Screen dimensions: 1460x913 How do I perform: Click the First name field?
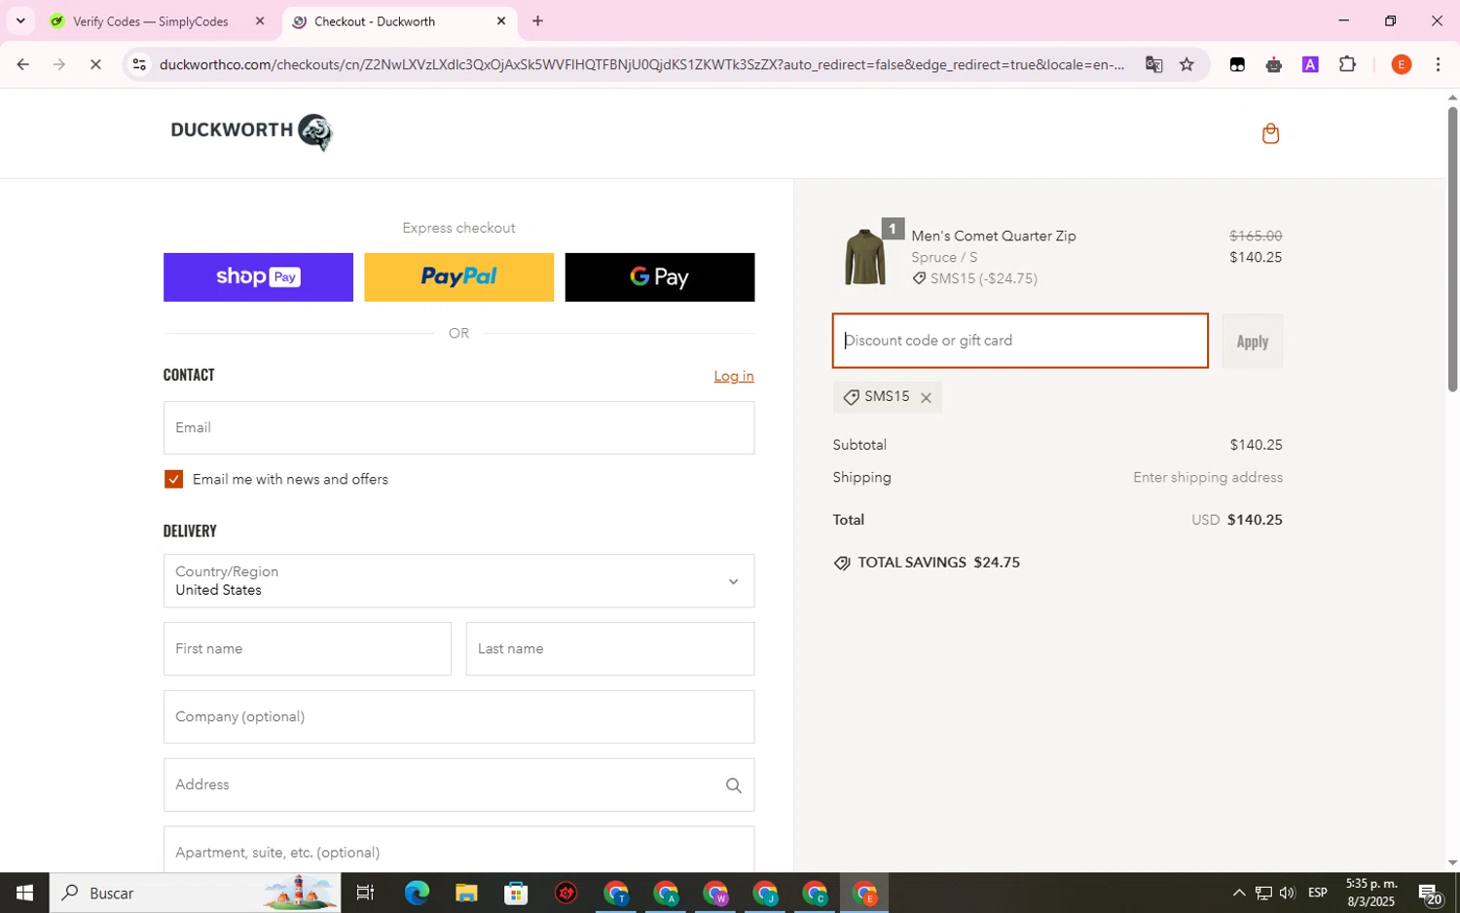pyautogui.click(x=308, y=649)
